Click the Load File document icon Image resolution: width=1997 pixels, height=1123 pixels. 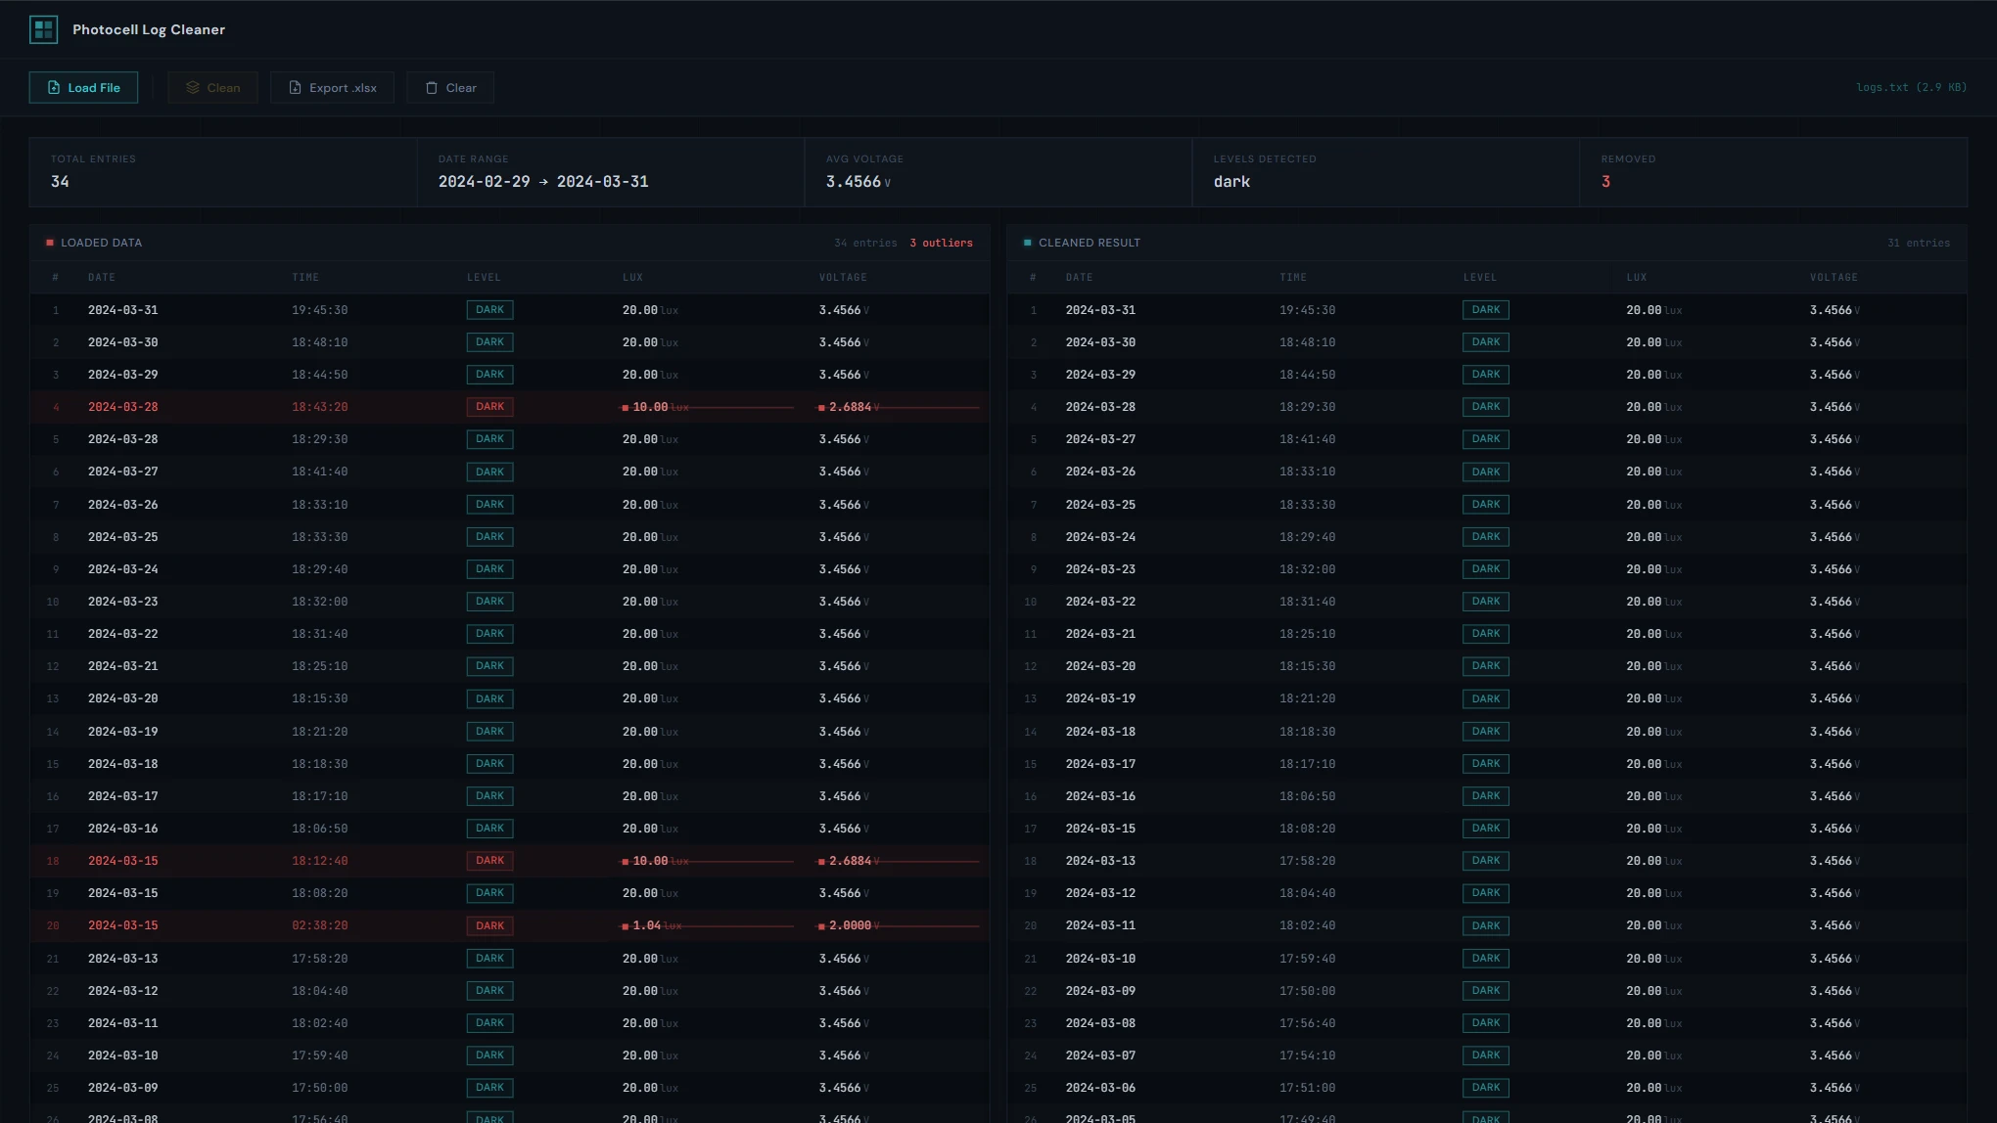[x=54, y=88]
